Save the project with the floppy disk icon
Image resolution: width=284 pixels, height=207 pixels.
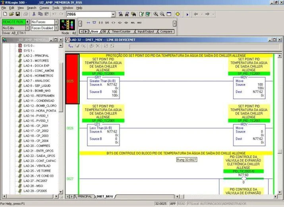click(x=17, y=14)
